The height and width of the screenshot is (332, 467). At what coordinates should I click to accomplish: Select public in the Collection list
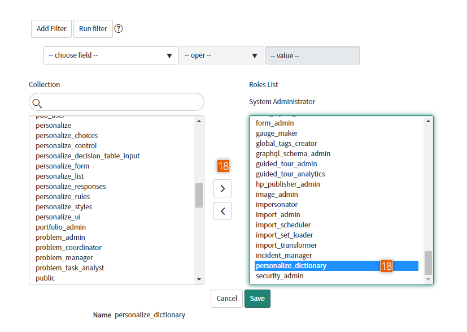tap(45, 278)
